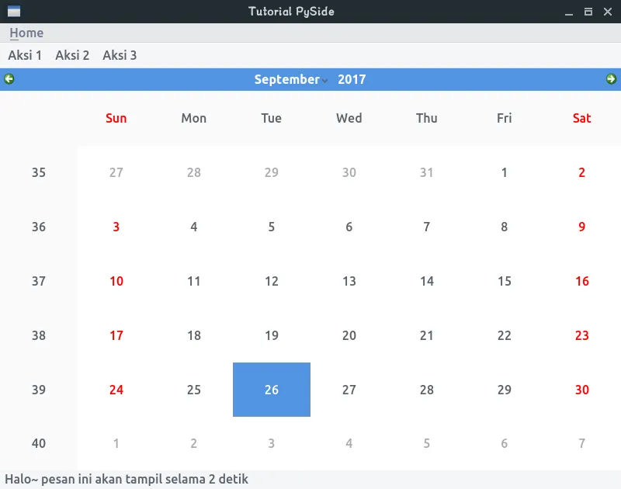Close the Tutorial PySide window
Screen dimensions: 621x489
point(608,12)
